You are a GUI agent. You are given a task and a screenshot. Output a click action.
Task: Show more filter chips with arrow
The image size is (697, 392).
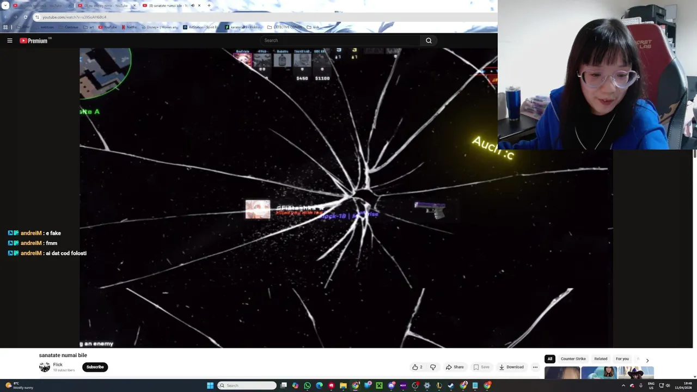[647, 360]
